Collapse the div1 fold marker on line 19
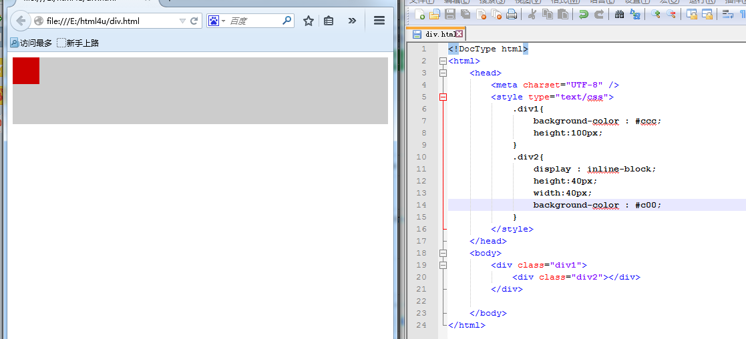The image size is (746, 339). (443, 265)
